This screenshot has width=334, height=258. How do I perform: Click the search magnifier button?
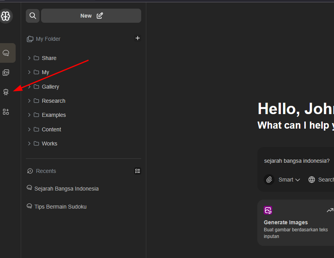pos(33,16)
